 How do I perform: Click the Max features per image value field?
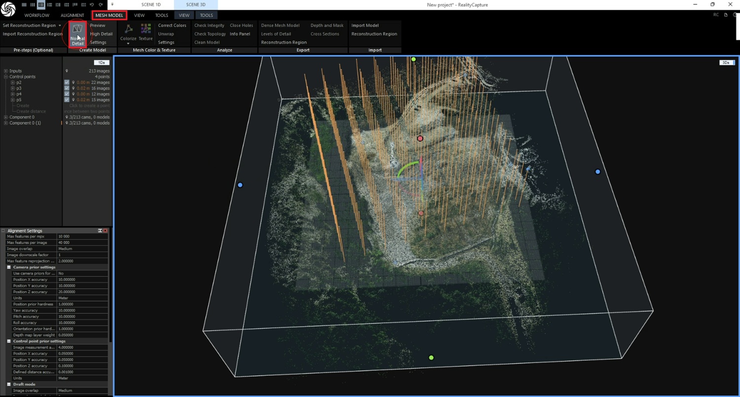pyautogui.click(x=82, y=243)
